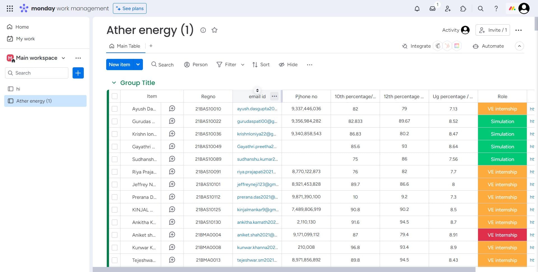Open conversation for Ayush Da... row
Viewport: 538px width, 272px height.
point(172,109)
